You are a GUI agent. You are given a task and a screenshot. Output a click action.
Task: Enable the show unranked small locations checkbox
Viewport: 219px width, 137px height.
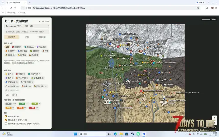pyautogui.click(x=6, y=124)
